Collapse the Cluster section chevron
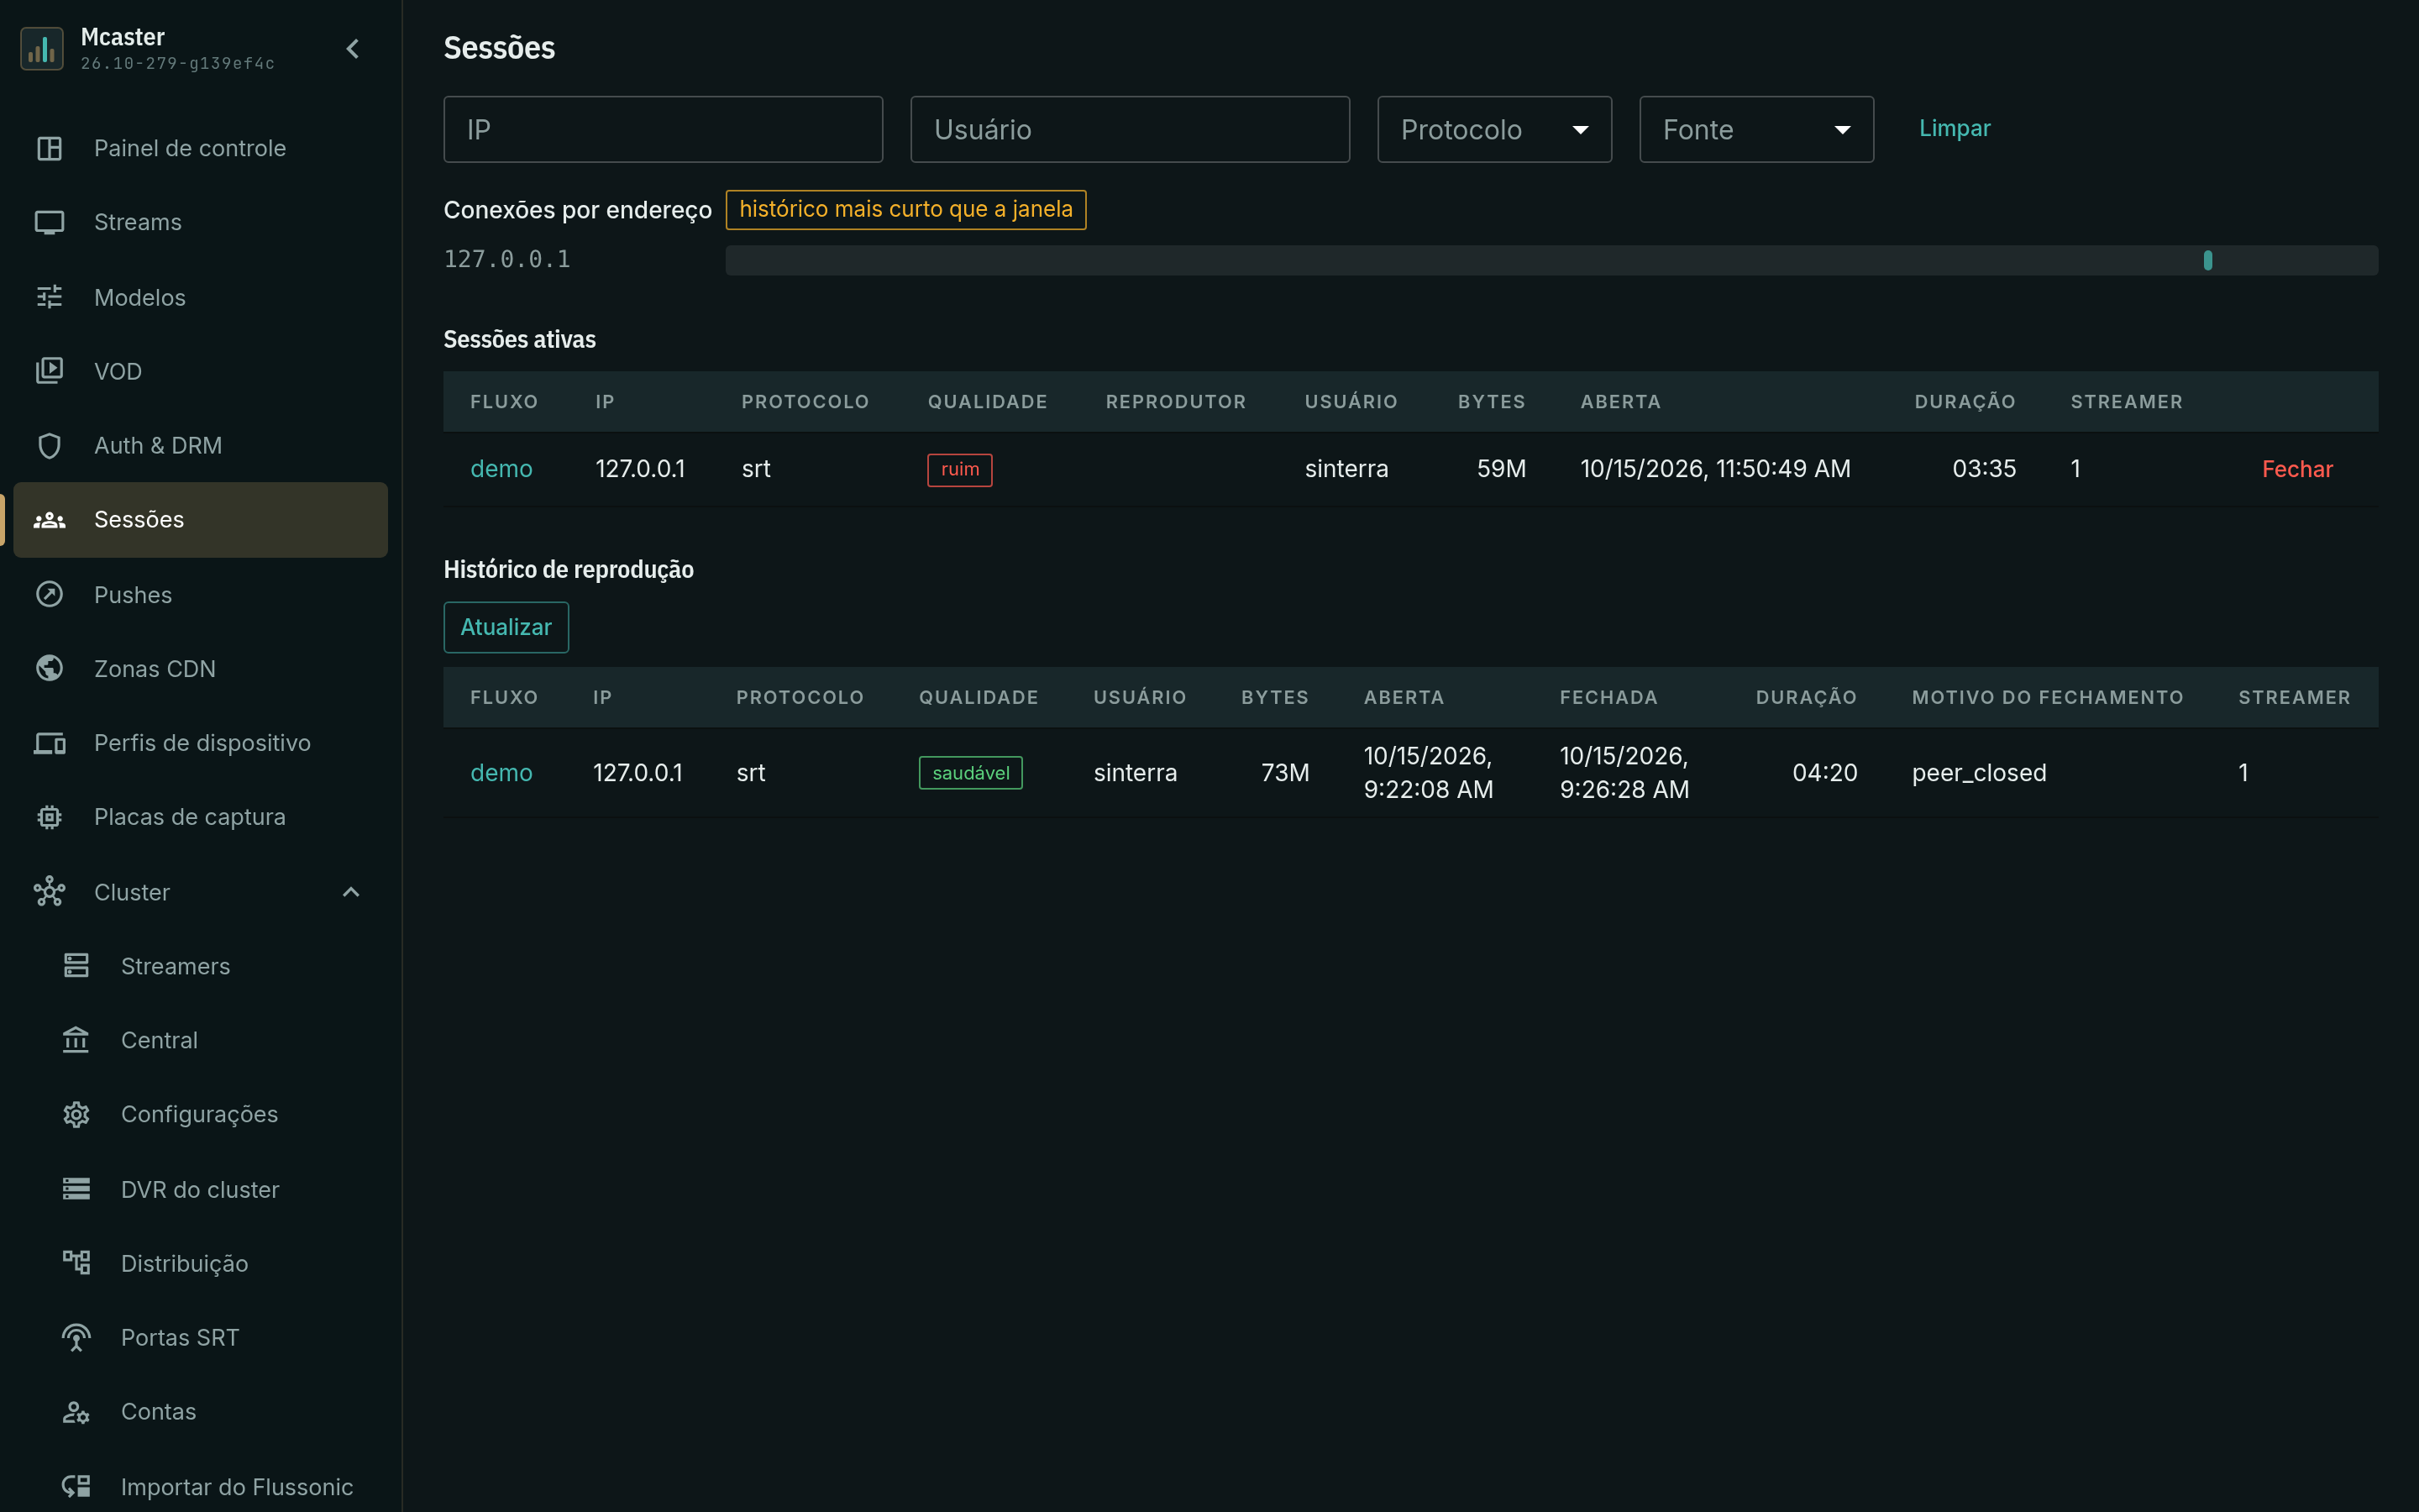This screenshot has width=2419, height=1512. pos(351,892)
